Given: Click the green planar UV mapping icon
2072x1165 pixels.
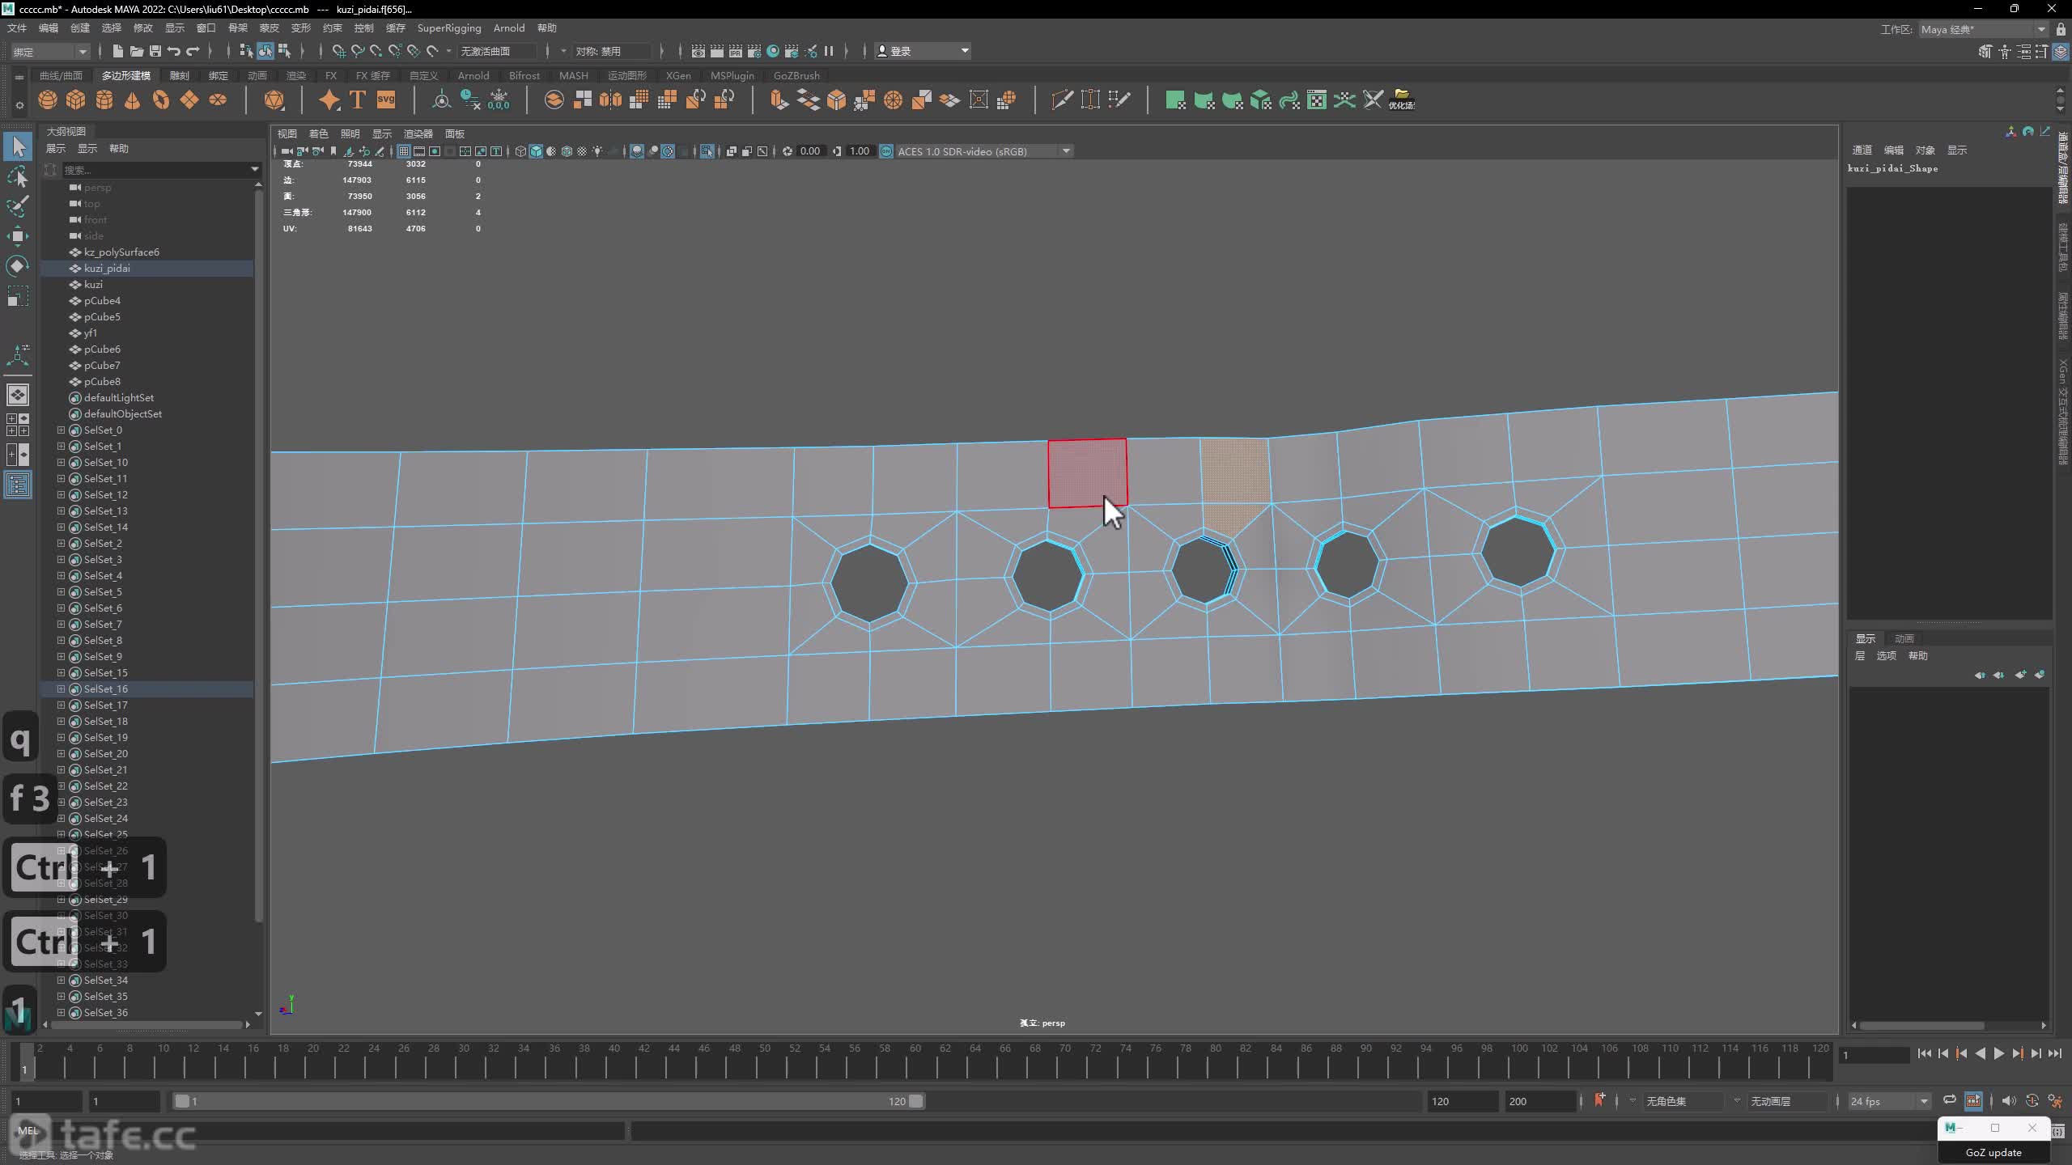Looking at the screenshot, I should [1175, 100].
